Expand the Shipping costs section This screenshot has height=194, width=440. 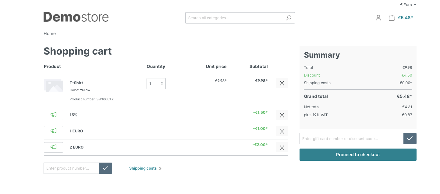145,168
